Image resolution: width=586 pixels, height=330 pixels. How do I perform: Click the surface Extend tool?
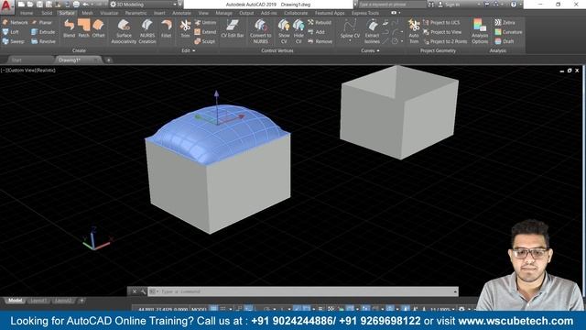click(x=205, y=32)
